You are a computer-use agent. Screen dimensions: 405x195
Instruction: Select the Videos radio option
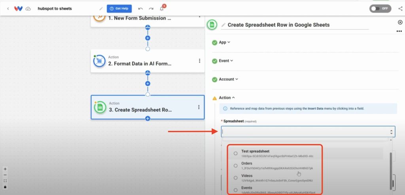235,178
